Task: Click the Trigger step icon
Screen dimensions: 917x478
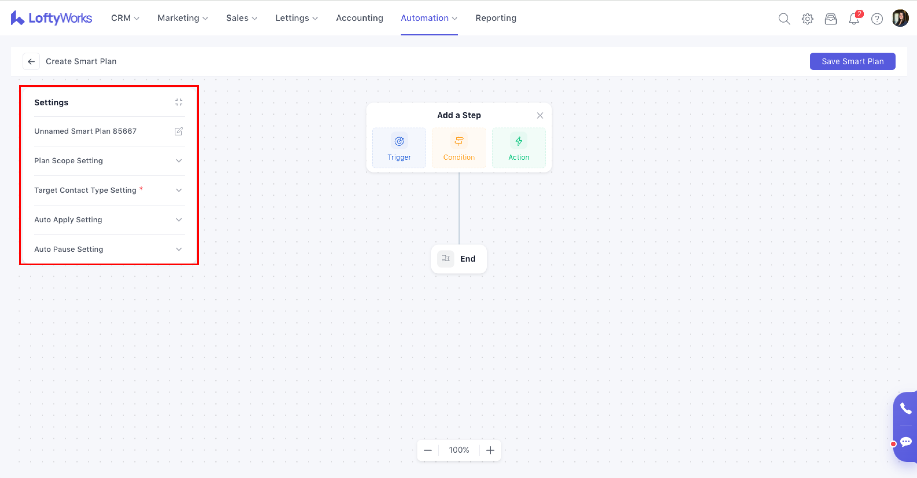Action: (399, 141)
